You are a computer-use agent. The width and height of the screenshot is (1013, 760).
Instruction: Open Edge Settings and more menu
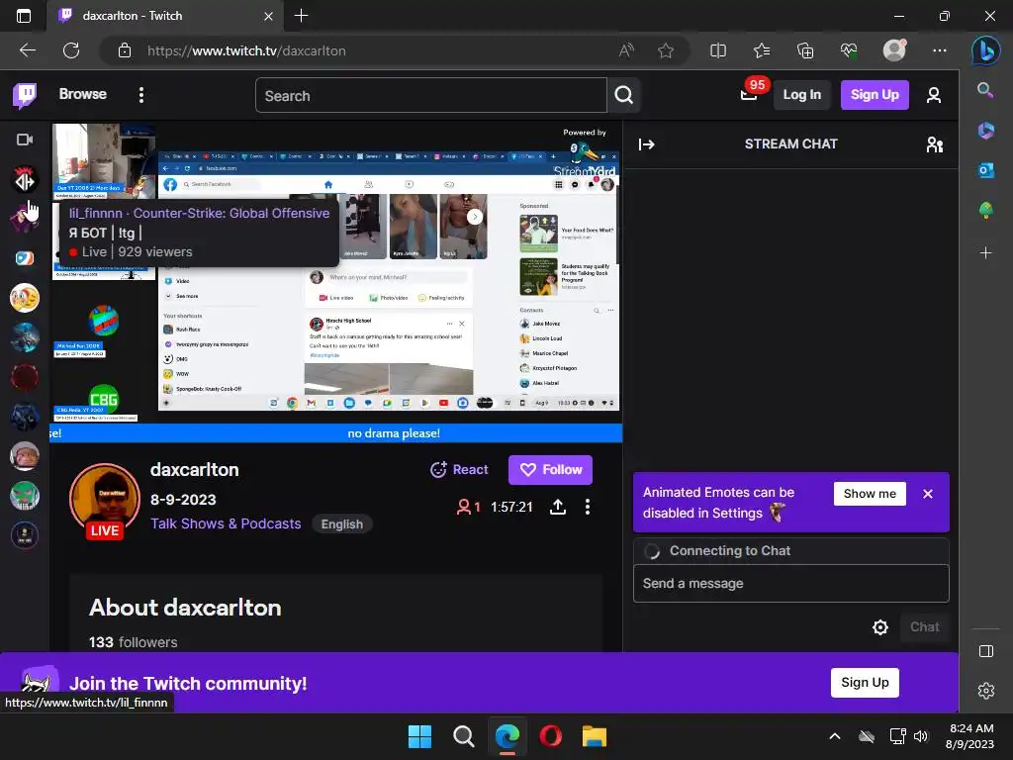[940, 50]
